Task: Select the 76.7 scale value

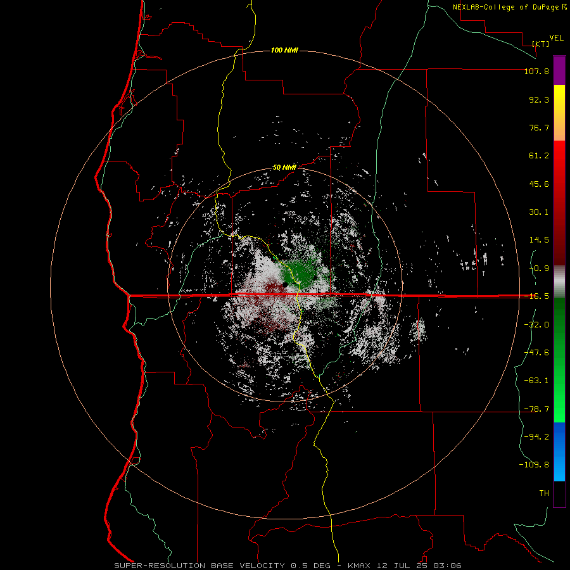Action: click(539, 127)
